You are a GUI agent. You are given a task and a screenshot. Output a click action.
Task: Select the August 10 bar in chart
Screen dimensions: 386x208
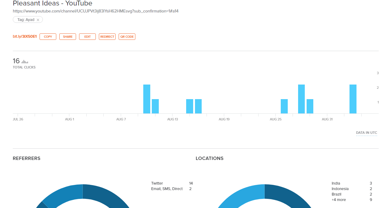pyautogui.click(x=147, y=99)
